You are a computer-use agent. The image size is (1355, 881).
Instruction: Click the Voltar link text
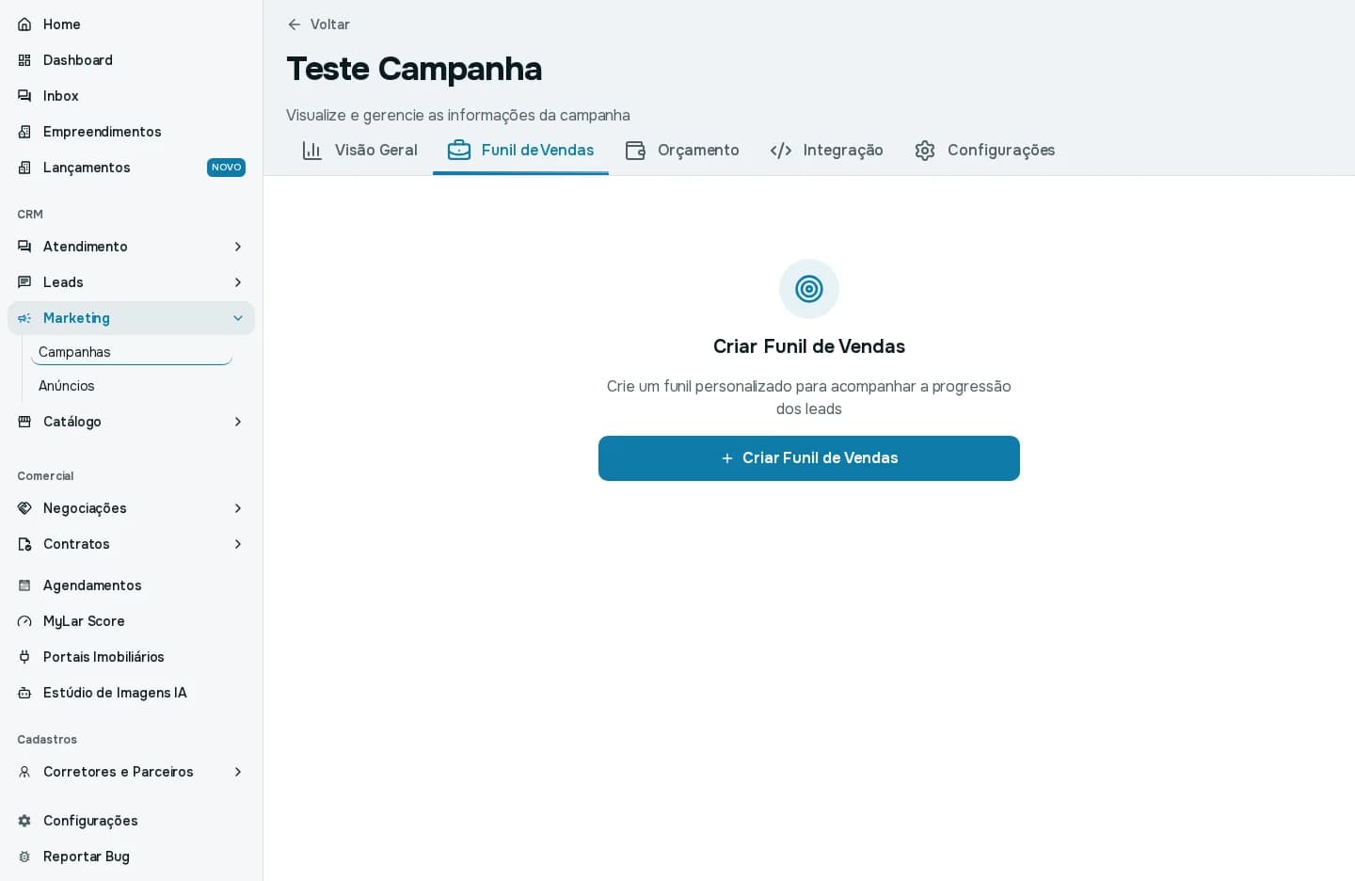click(330, 24)
